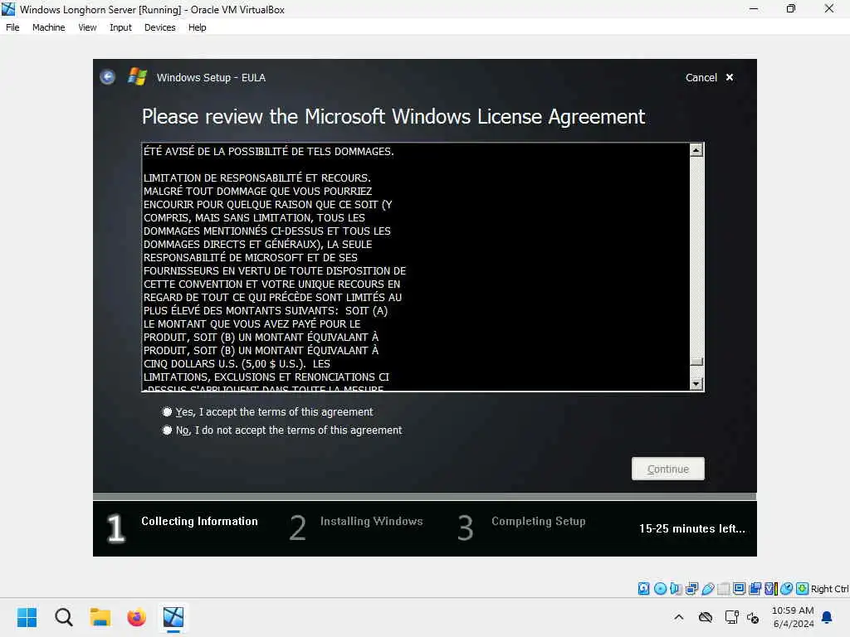Image resolution: width=850 pixels, height=637 pixels.
Task: Click the Windows flag logo in setup header
Action: tap(137, 77)
